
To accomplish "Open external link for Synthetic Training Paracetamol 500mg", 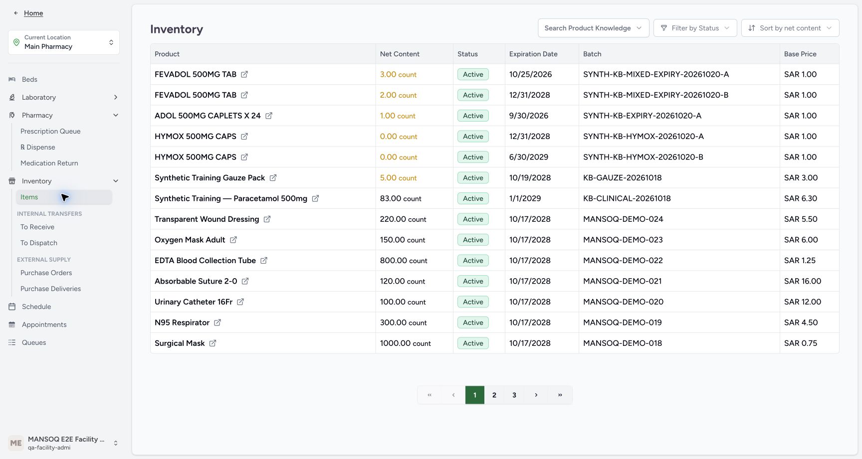I will [315, 198].
